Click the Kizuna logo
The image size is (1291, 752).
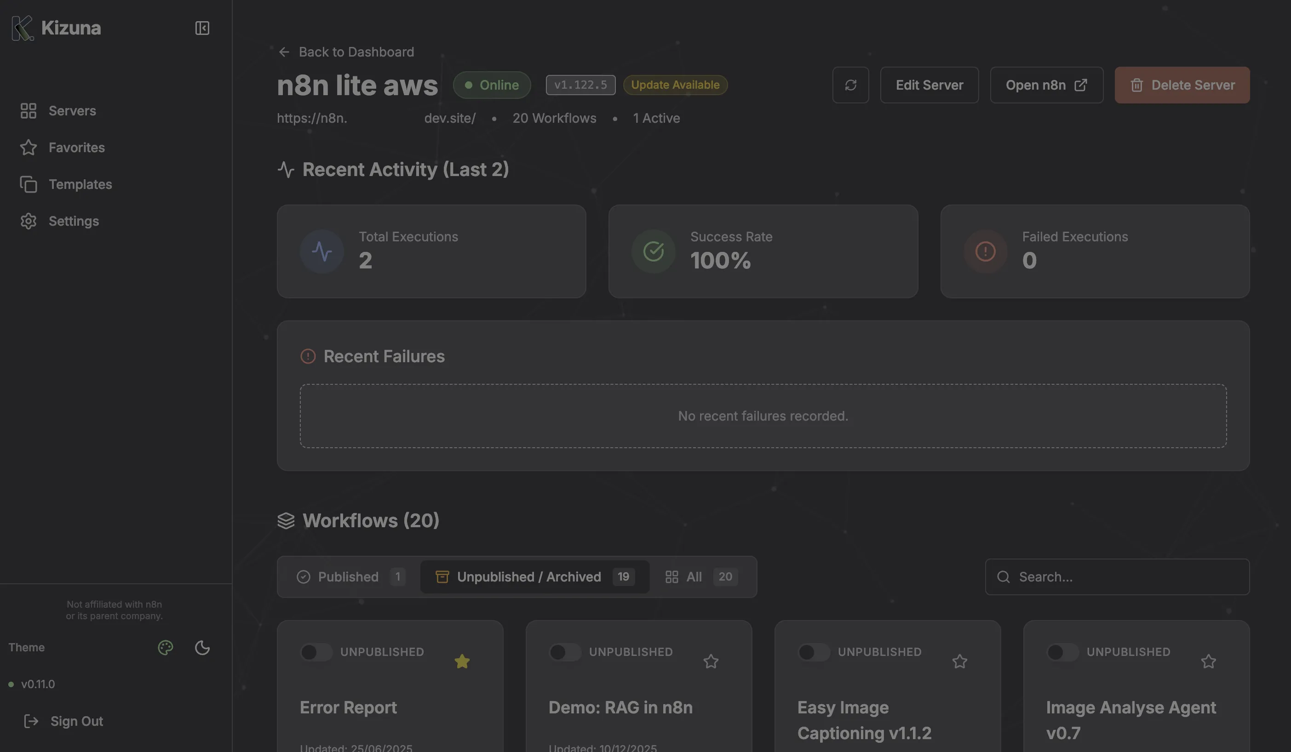coord(23,28)
